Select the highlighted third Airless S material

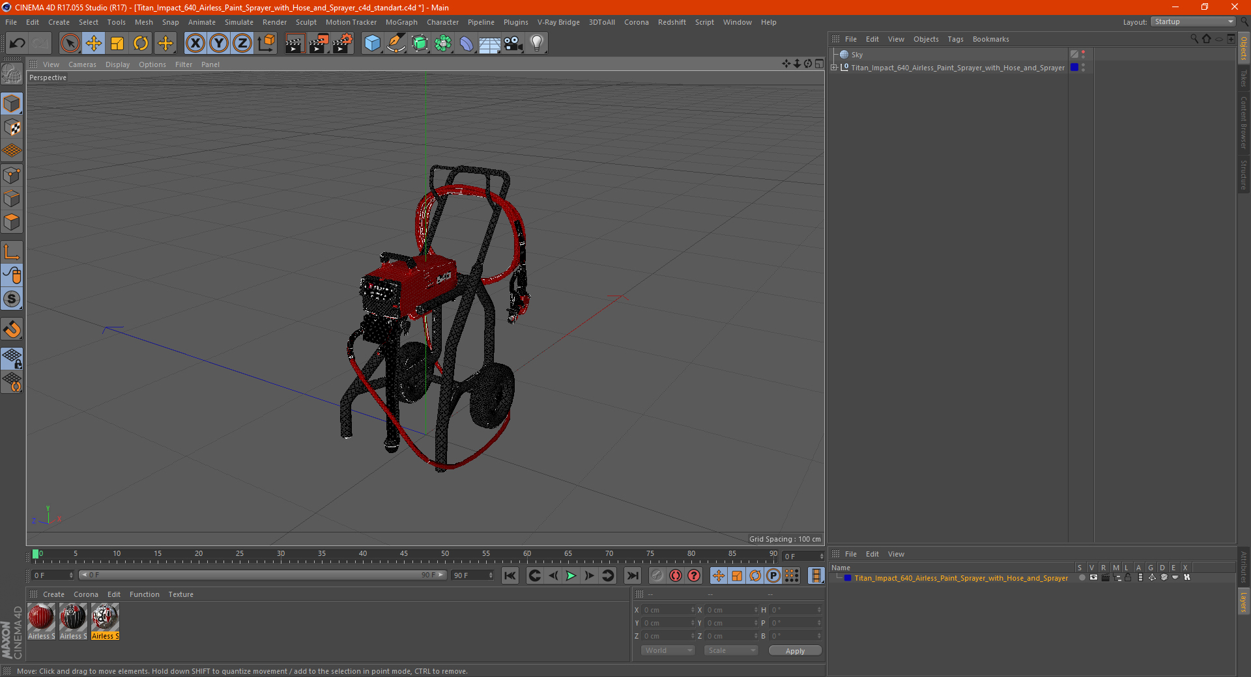click(x=105, y=622)
